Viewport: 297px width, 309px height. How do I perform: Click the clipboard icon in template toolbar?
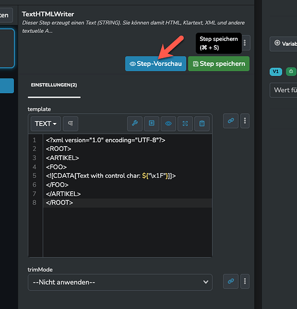click(x=202, y=124)
